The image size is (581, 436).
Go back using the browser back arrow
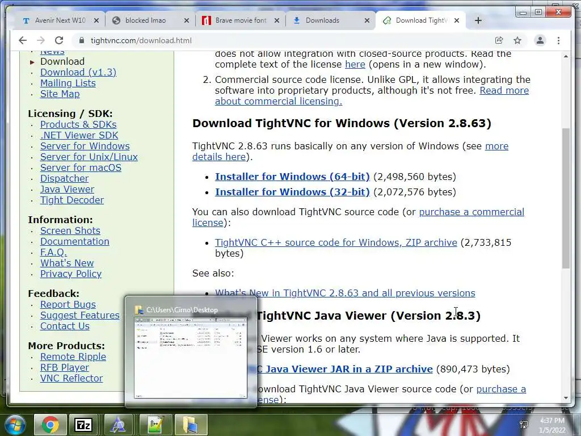click(x=23, y=40)
